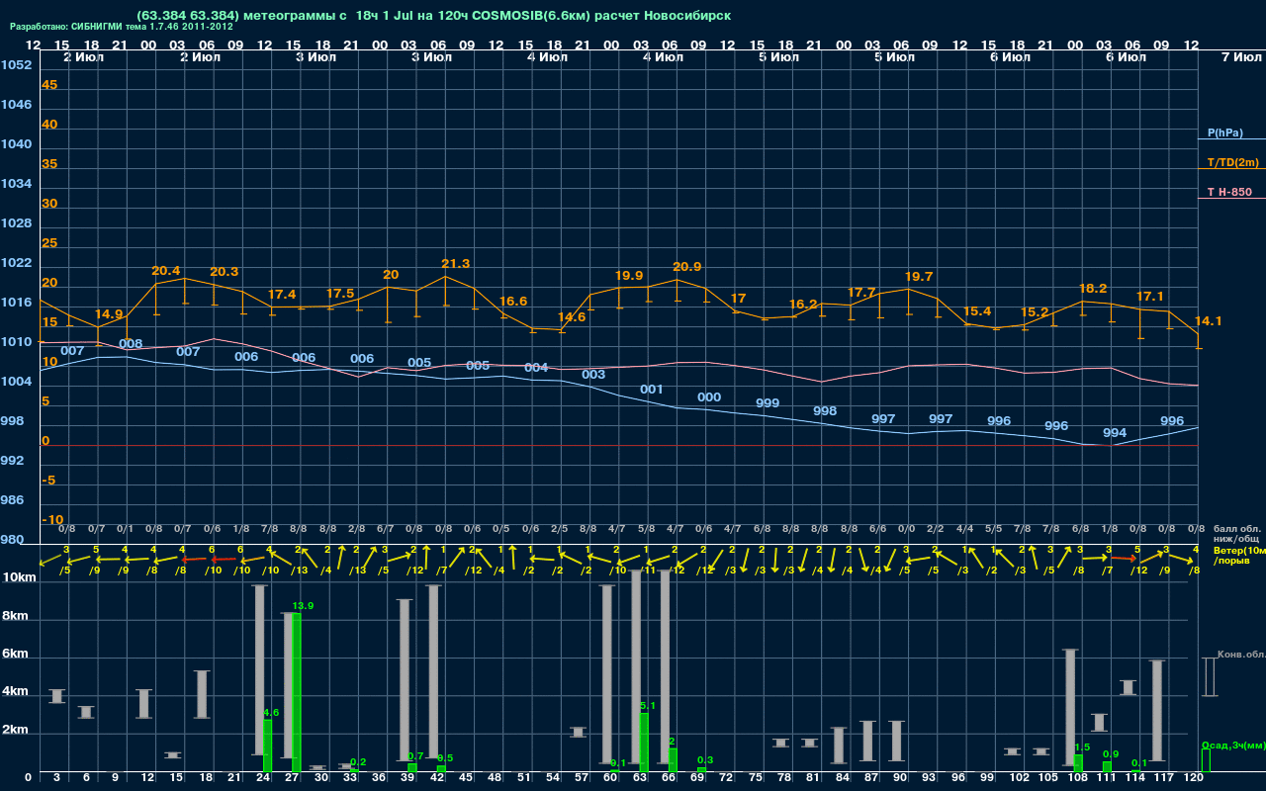Click the 17.7 temperature value
Image resolution: width=1266 pixels, height=791 pixels.
[x=861, y=293]
